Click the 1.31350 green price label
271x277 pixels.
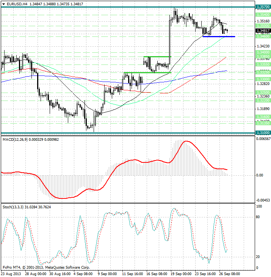click(263, 123)
